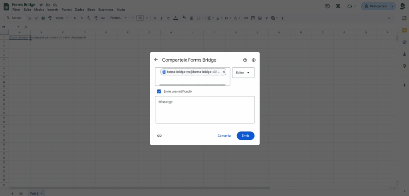Open the Edita menu
The image size is (409, 196).
click(27, 10)
